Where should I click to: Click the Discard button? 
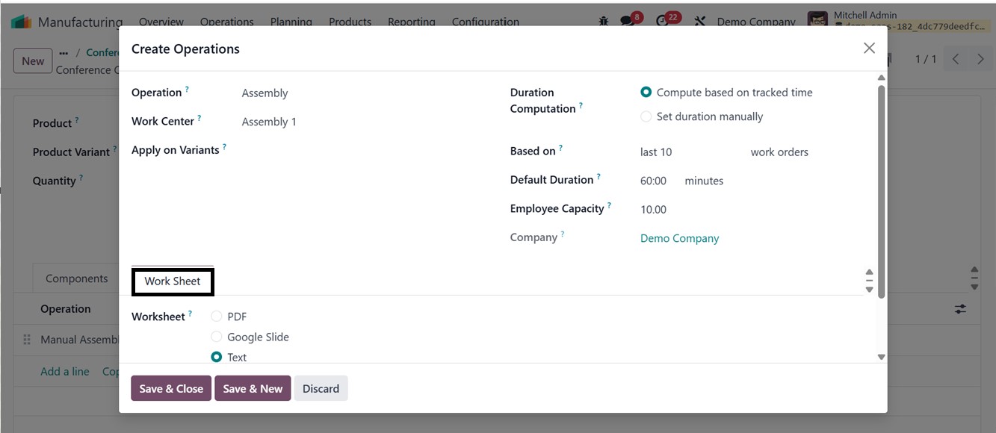[x=321, y=388]
